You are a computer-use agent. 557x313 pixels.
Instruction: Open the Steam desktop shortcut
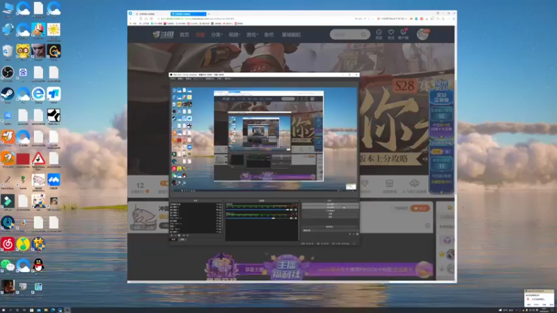[x=8, y=94]
